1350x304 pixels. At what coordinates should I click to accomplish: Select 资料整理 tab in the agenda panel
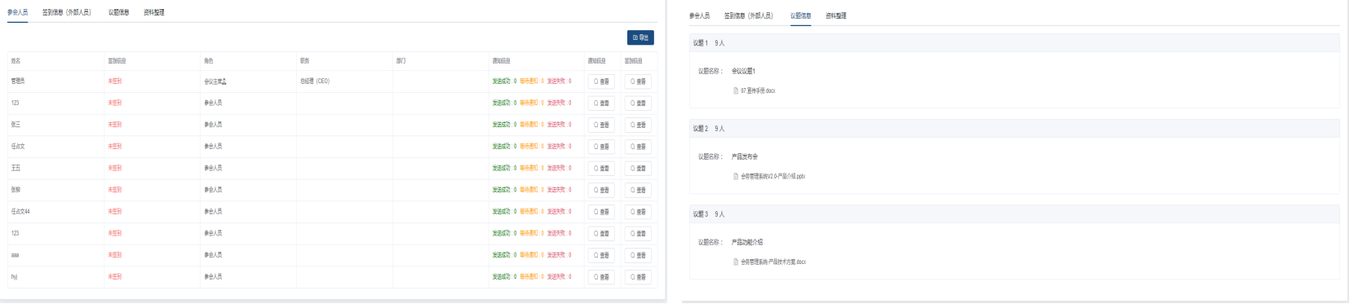click(x=836, y=15)
